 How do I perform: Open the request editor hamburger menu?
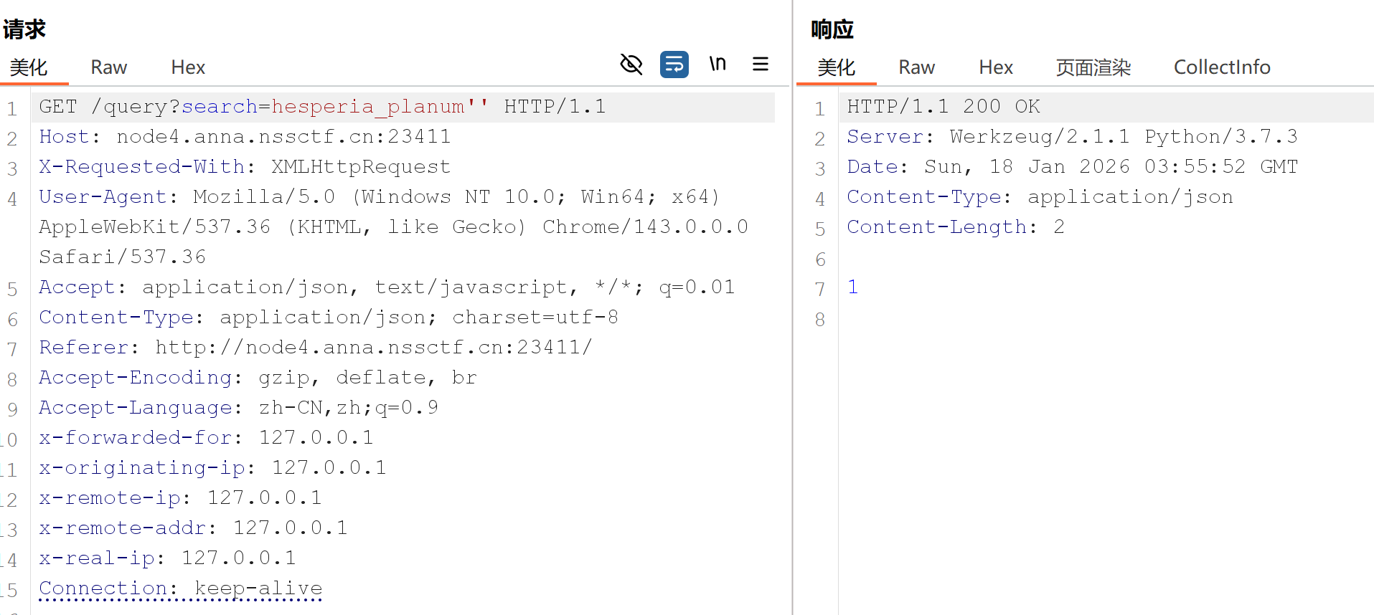(761, 65)
